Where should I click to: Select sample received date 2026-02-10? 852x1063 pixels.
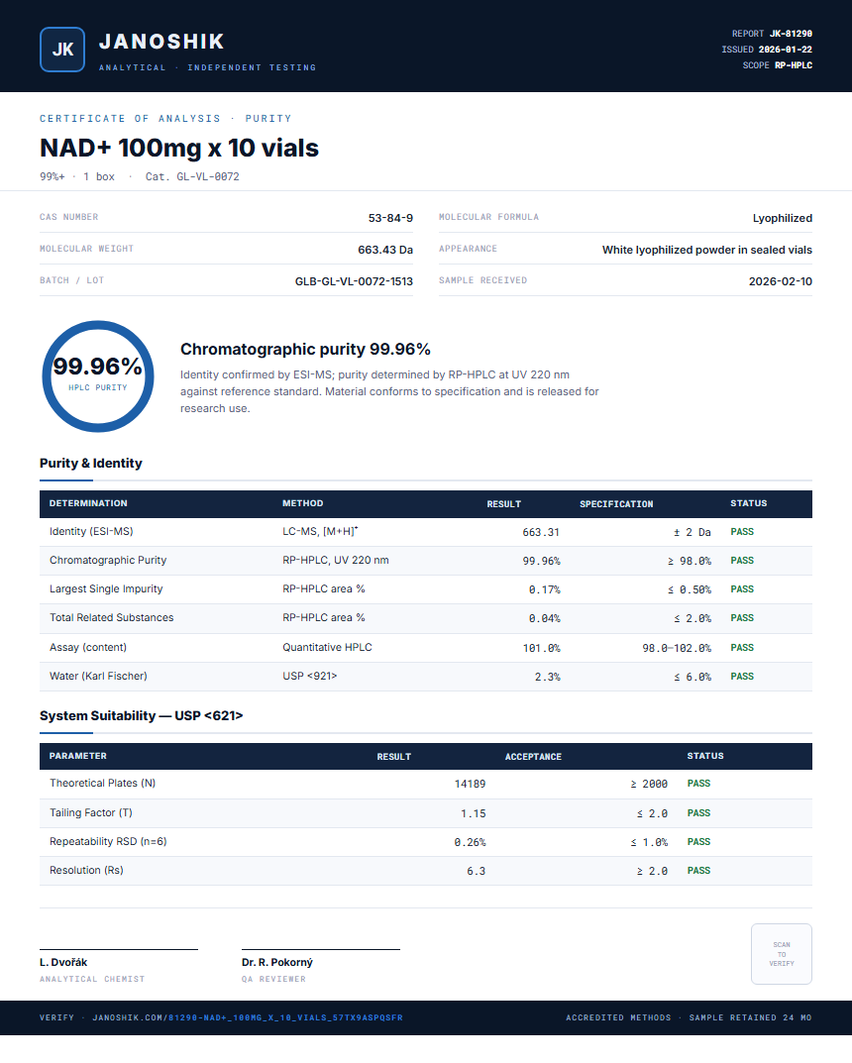click(x=780, y=281)
